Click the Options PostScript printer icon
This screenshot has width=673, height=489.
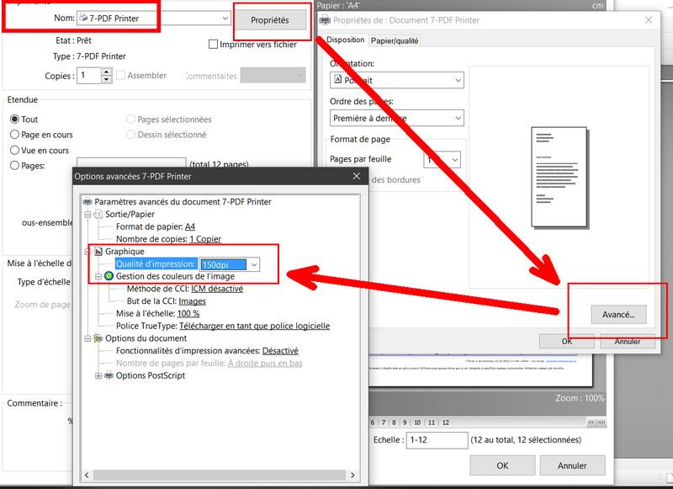pyautogui.click(x=109, y=375)
